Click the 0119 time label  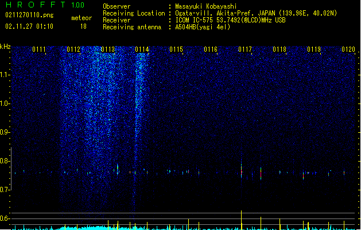point(314,49)
